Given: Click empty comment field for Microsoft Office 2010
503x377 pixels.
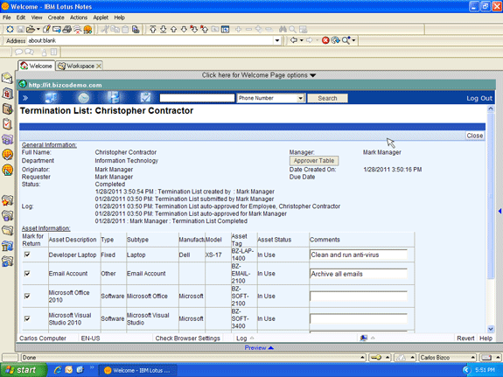Looking at the screenshot, I should (359, 296).
